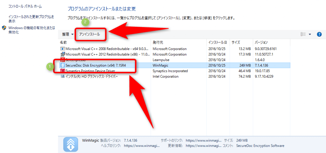
Task: Sort list by 発行元 column header
Action: pos(158,42)
